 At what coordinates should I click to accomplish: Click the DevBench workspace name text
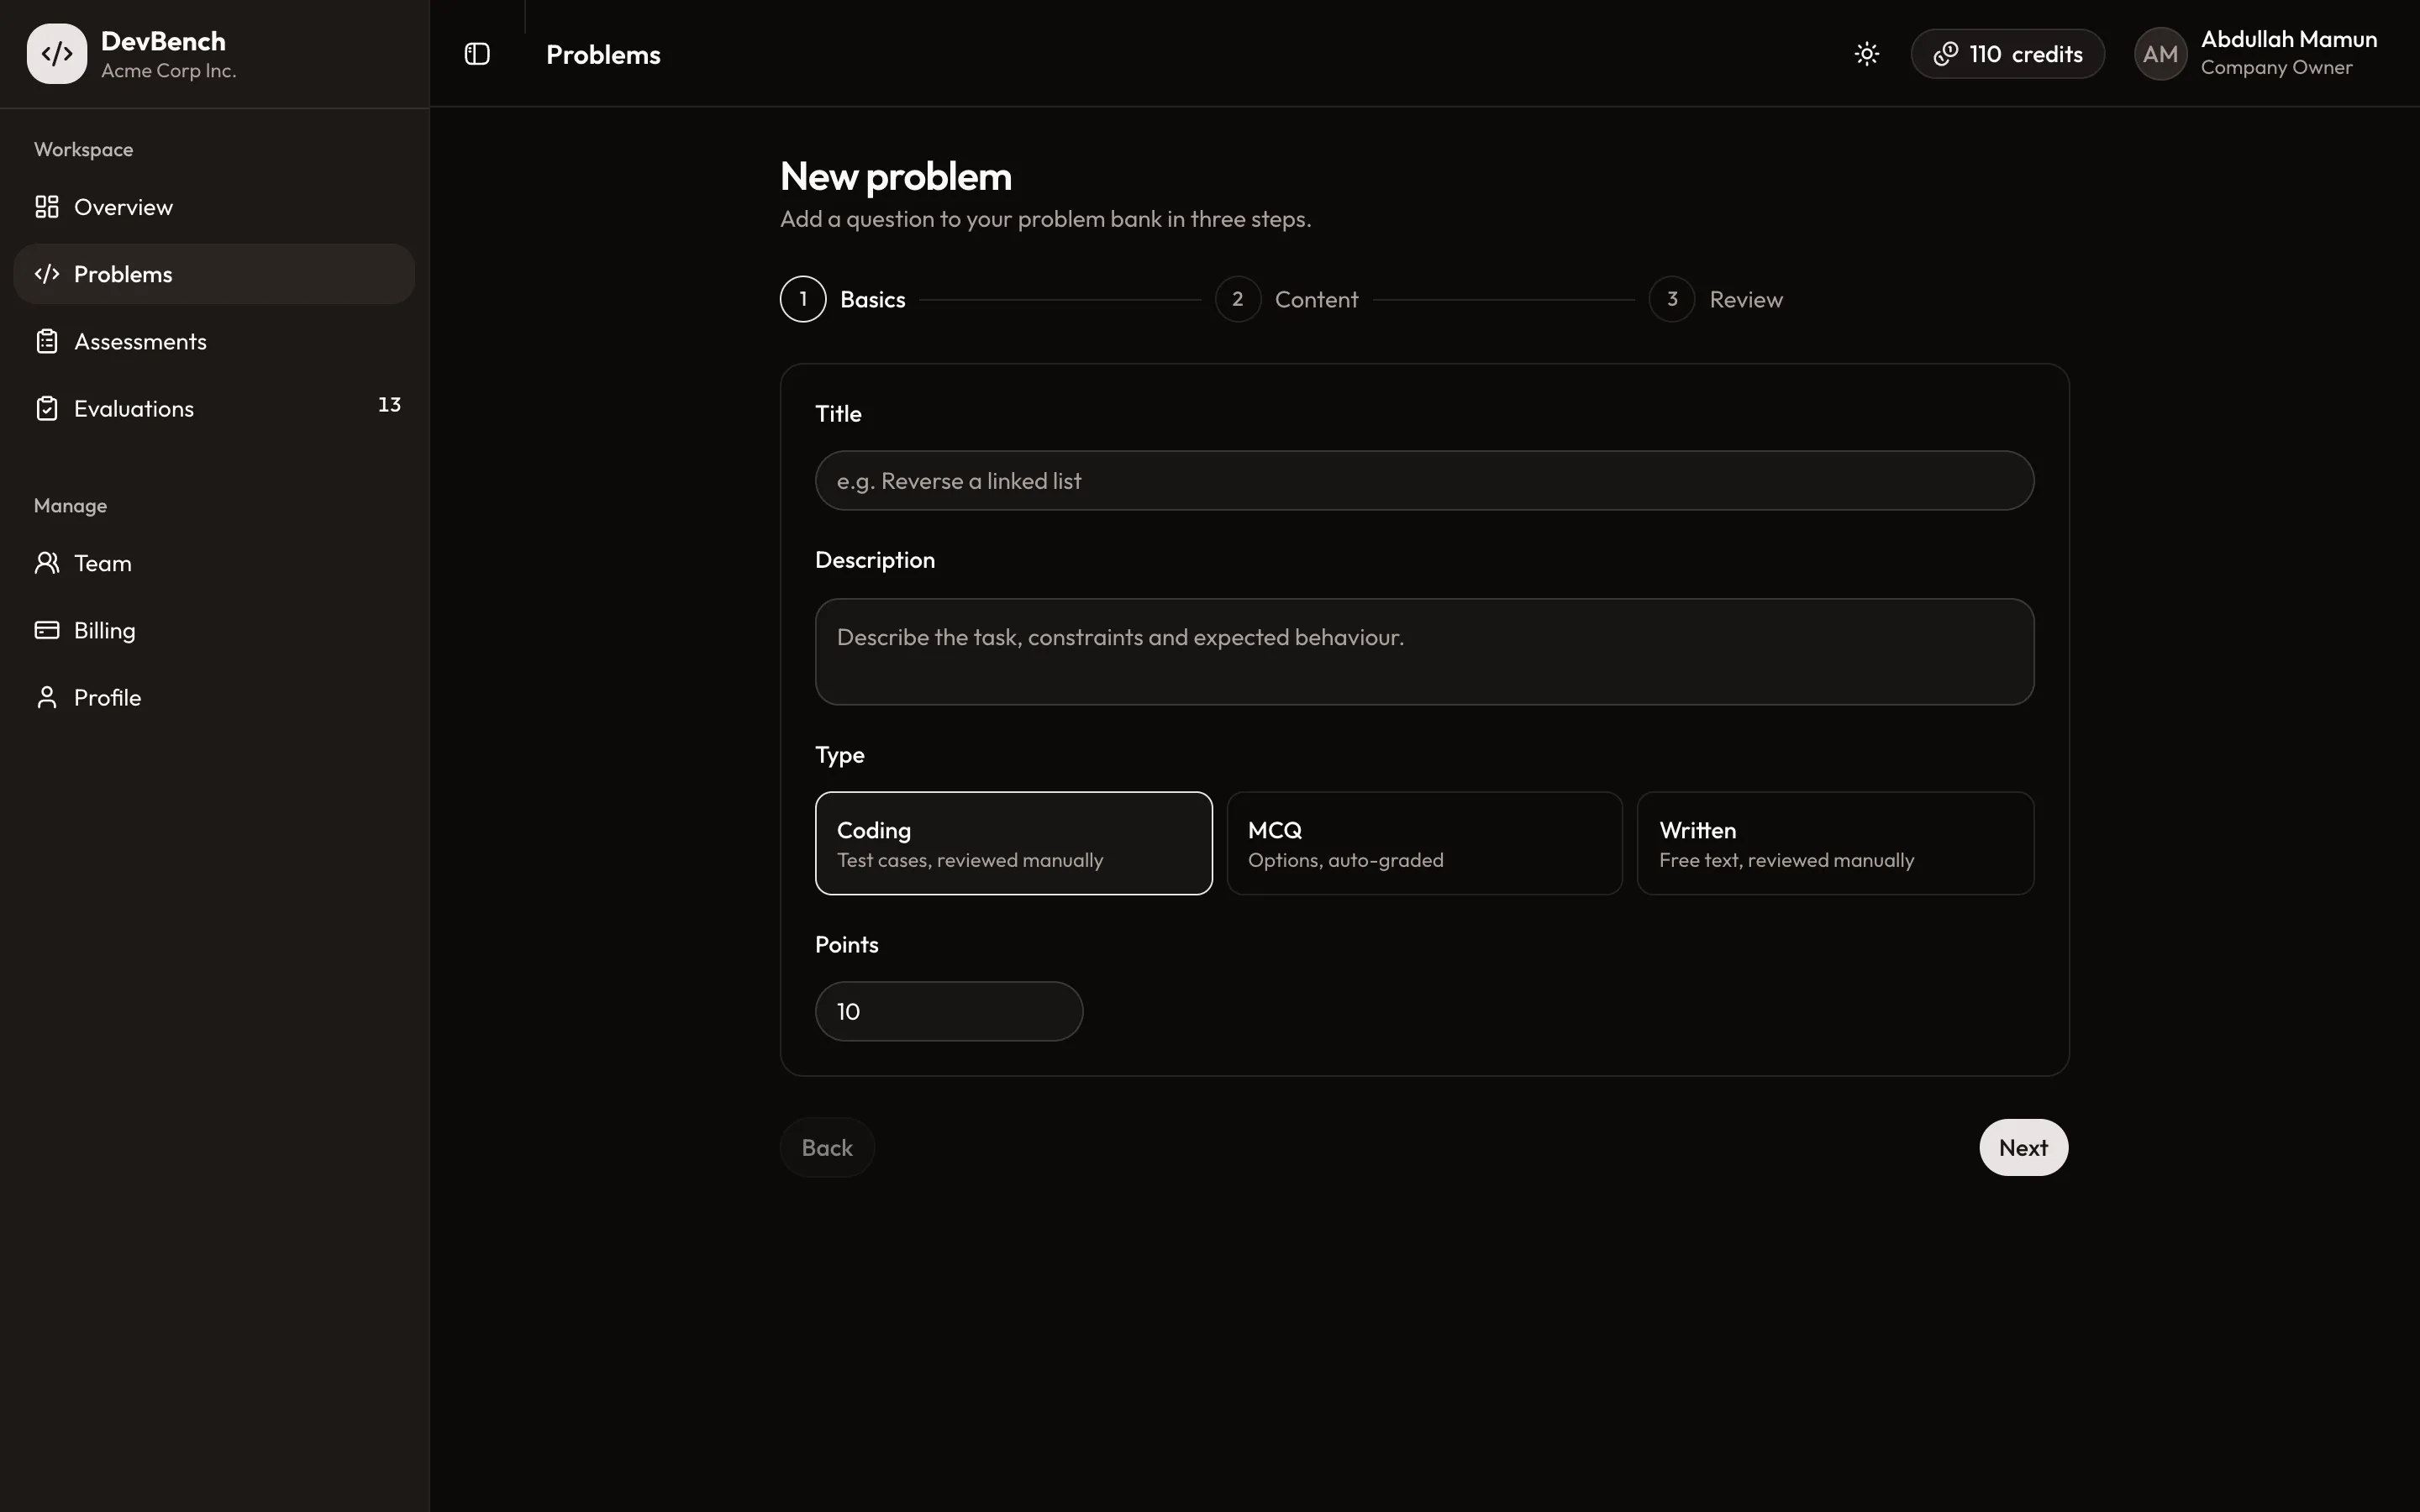coord(163,41)
